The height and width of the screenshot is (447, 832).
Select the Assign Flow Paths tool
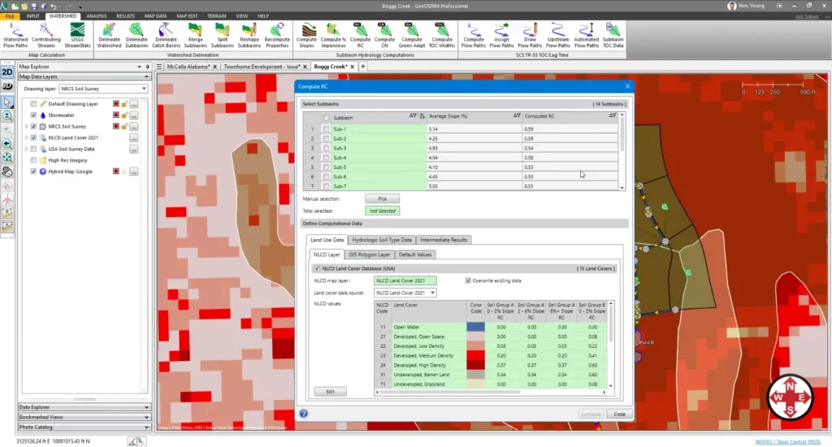501,36
